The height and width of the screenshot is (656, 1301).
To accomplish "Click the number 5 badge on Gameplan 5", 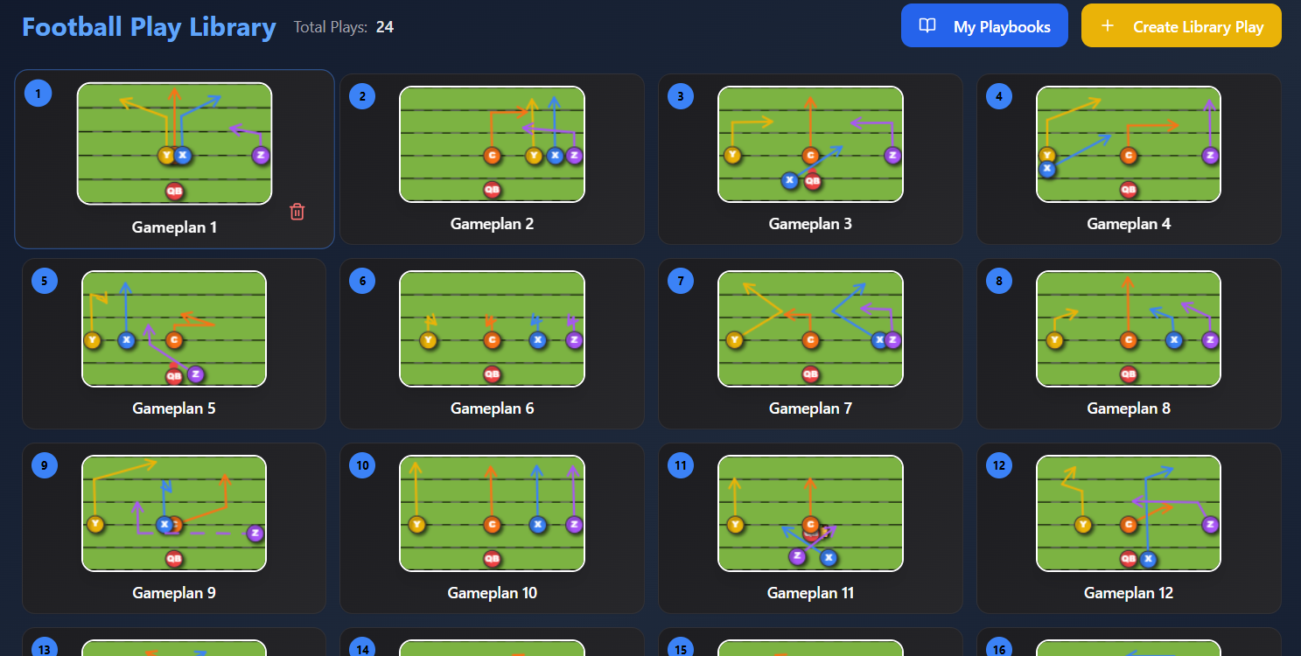I will click(45, 281).
